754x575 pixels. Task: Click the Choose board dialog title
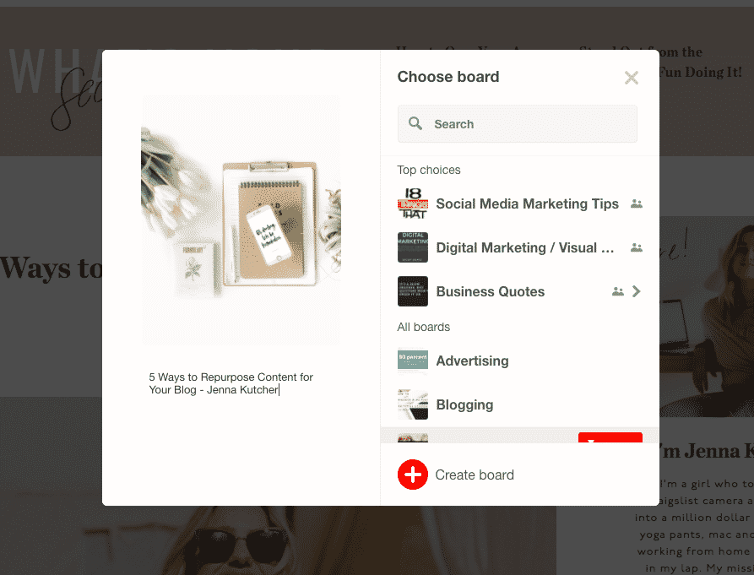tap(448, 77)
